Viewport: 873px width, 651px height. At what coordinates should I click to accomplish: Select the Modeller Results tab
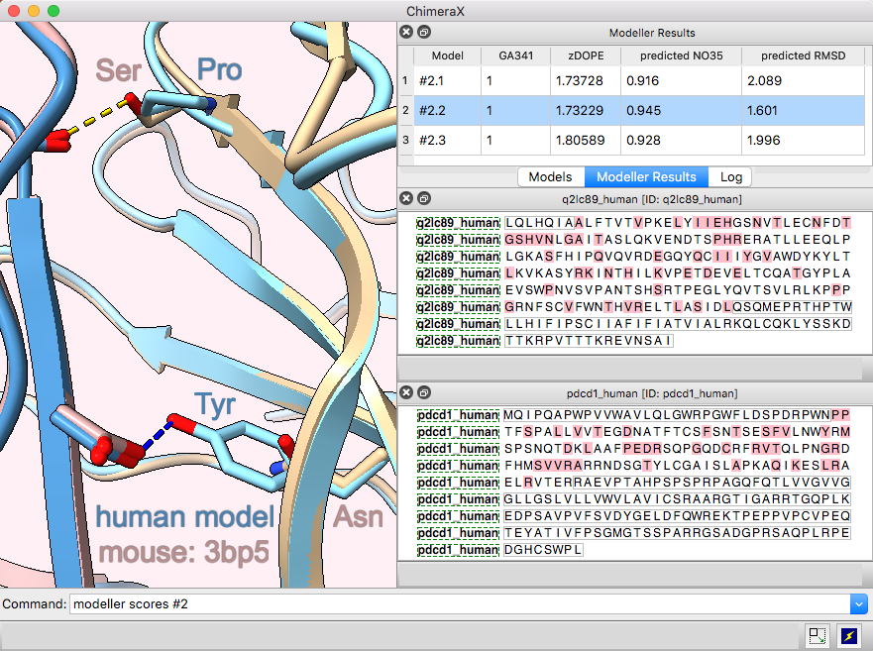click(x=646, y=177)
